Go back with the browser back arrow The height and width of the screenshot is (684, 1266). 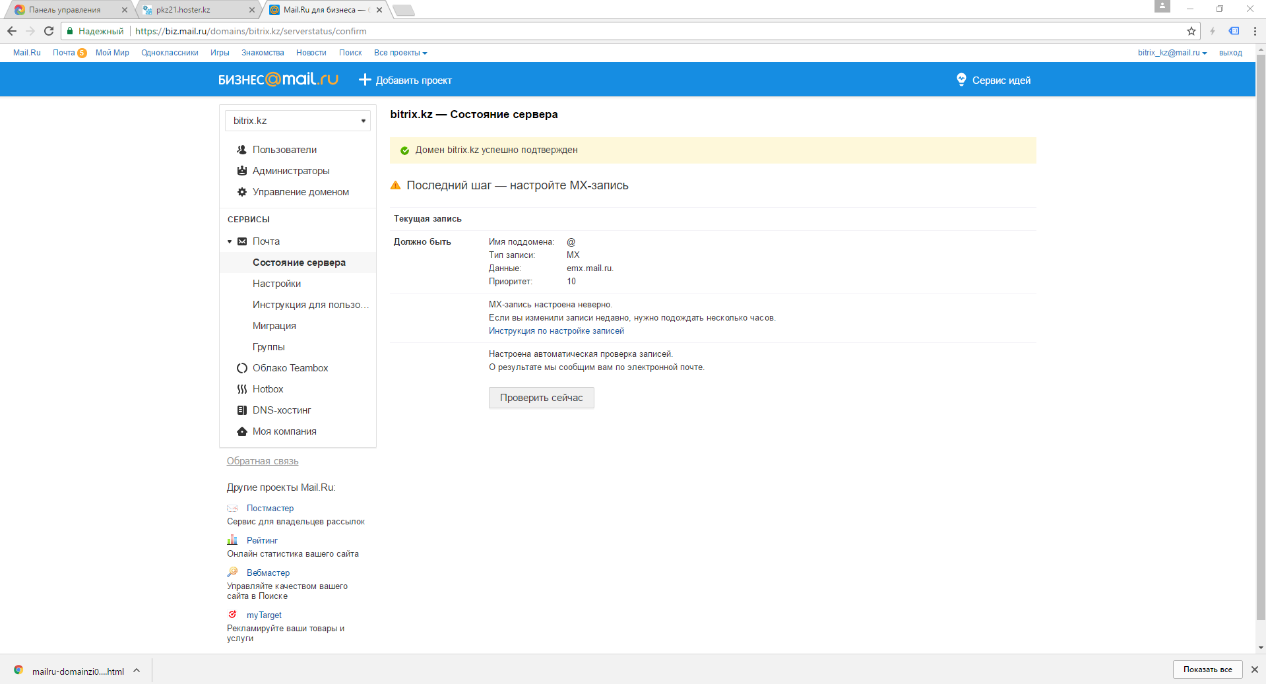tap(12, 31)
